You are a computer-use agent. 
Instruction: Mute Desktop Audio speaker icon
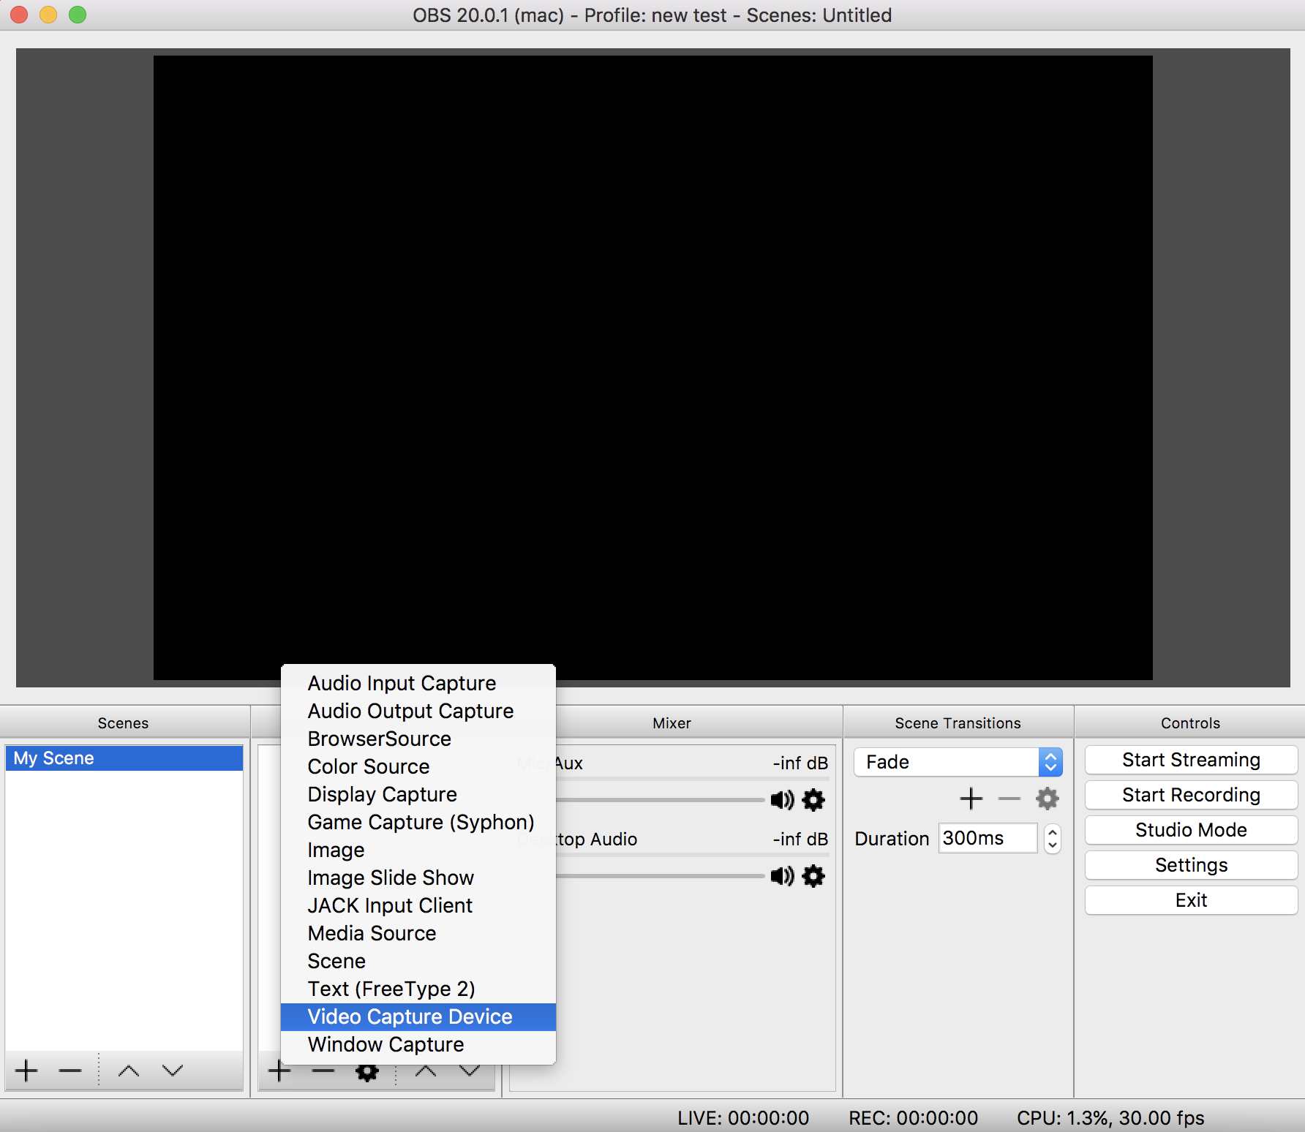[782, 876]
